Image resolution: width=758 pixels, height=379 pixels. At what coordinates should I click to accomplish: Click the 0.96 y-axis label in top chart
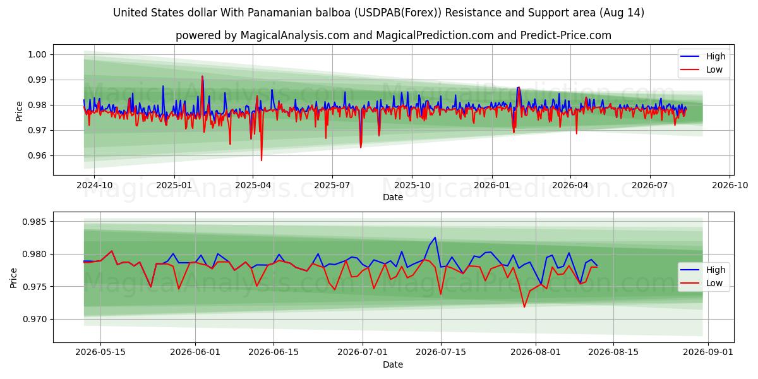pos(39,155)
